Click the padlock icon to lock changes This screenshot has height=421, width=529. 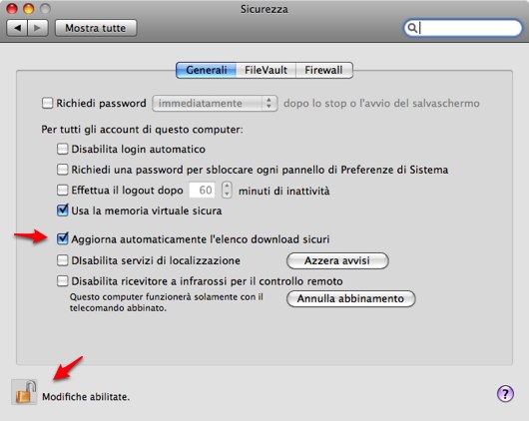tap(24, 392)
